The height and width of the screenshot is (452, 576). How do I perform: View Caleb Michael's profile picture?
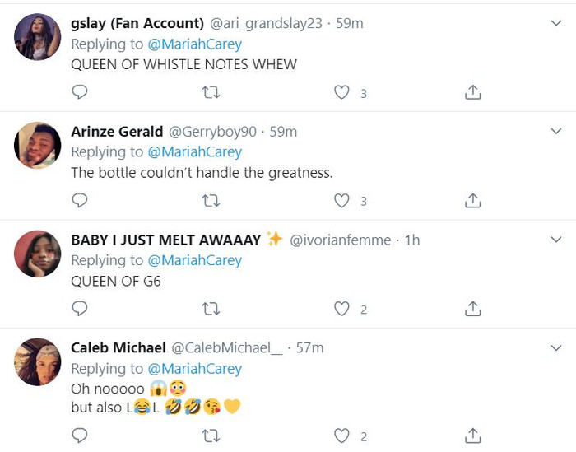(x=38, y=361)
